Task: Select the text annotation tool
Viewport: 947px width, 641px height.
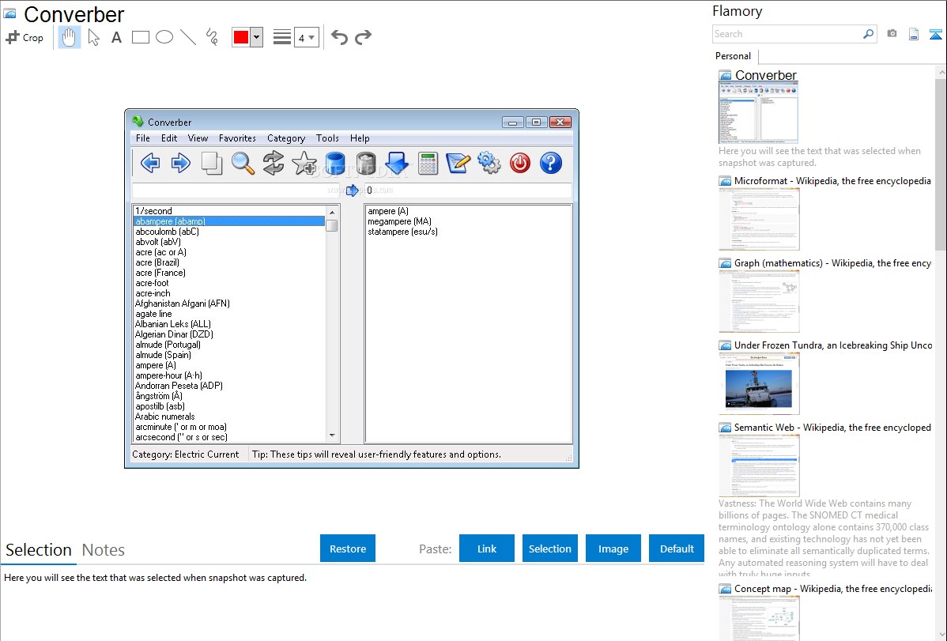Action: (x=116, y=37)
